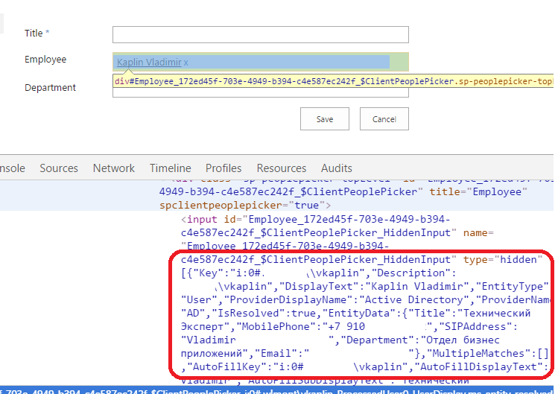
Task: Select the spclientpeoplepicker="true" attribute line
Action: (x=245, y=206)
